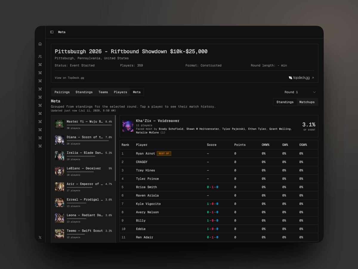Select player Billy
358x269 pixels.
pos(141,220)
